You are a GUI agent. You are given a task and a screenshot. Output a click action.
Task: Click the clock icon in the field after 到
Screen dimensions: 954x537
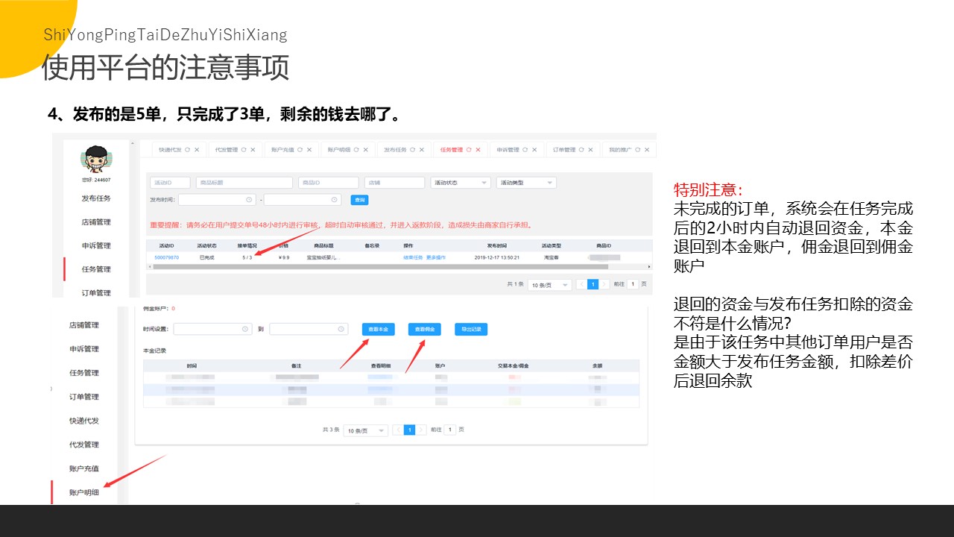click(341, 329)
